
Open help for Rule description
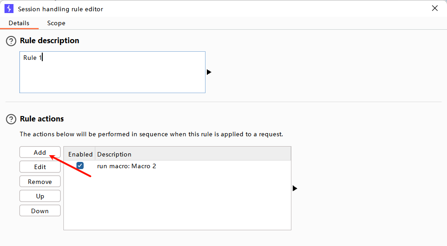[x=11, y=41]
